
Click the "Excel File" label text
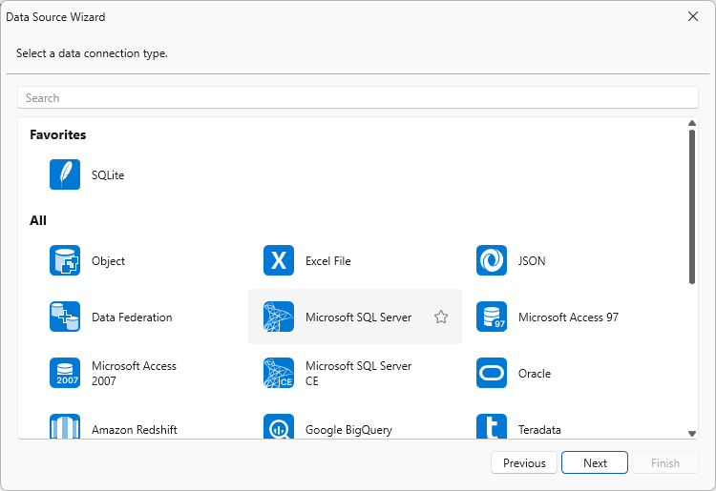[328, 261]
